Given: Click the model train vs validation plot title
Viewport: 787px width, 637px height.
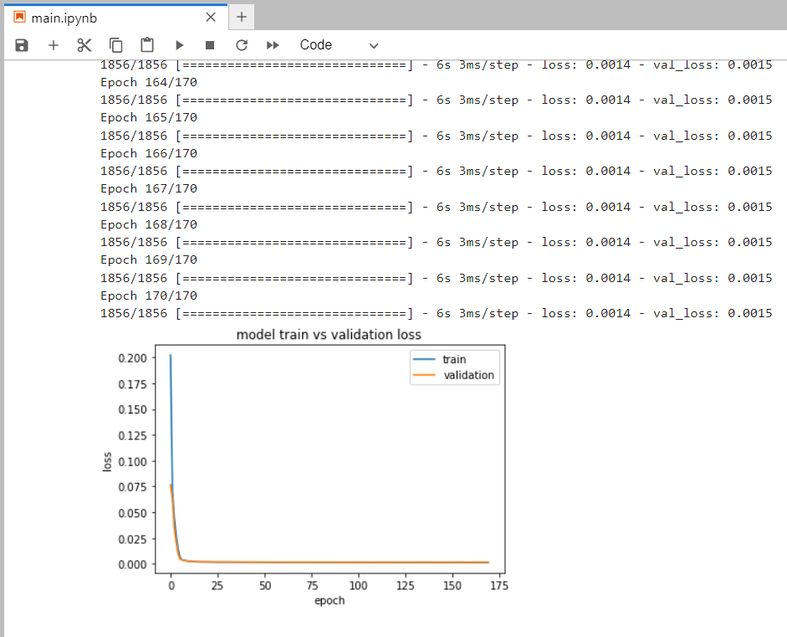Looking at the screenshot, I should 329,334.
